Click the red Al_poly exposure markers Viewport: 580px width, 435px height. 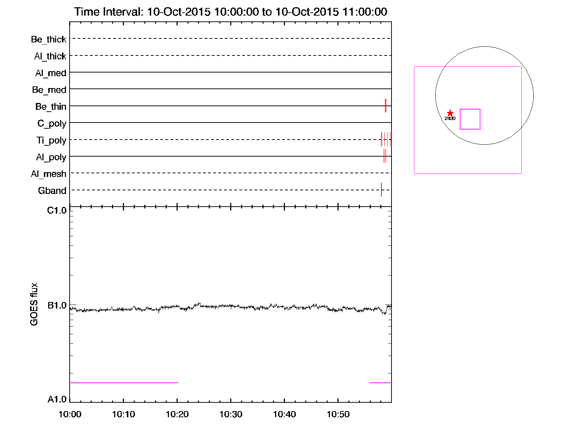385,156
